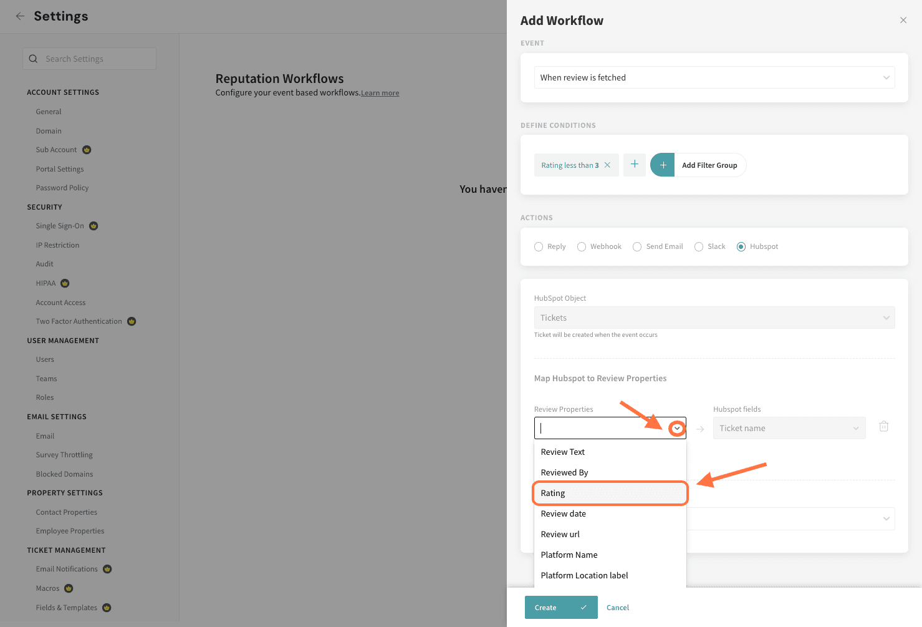The image size is (922, 627).
Task: Open the Ticket name Hubspot fields dropdown
Action: click(x=789, y=428)
